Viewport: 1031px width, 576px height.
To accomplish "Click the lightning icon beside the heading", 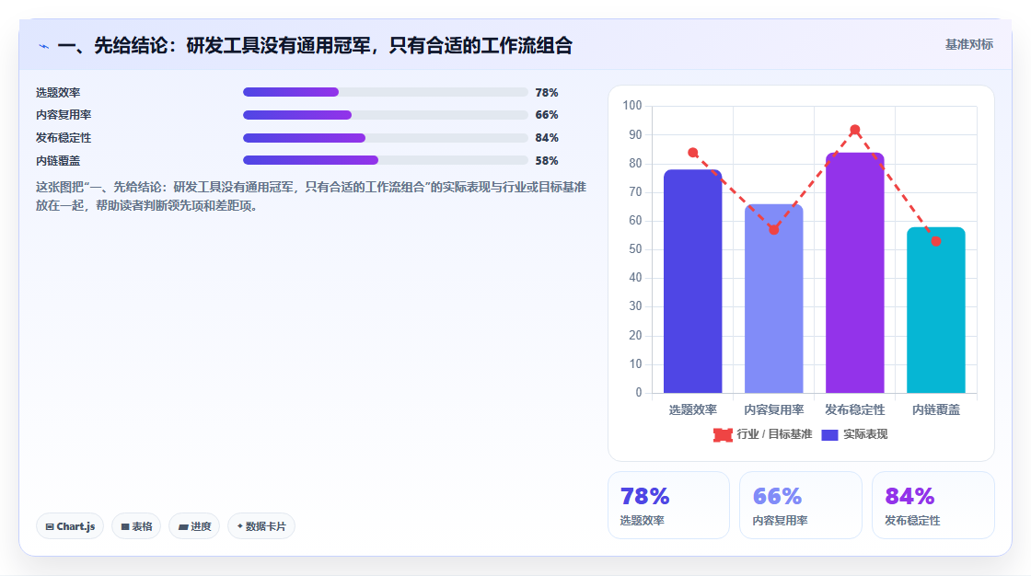I will pos(44,46).
